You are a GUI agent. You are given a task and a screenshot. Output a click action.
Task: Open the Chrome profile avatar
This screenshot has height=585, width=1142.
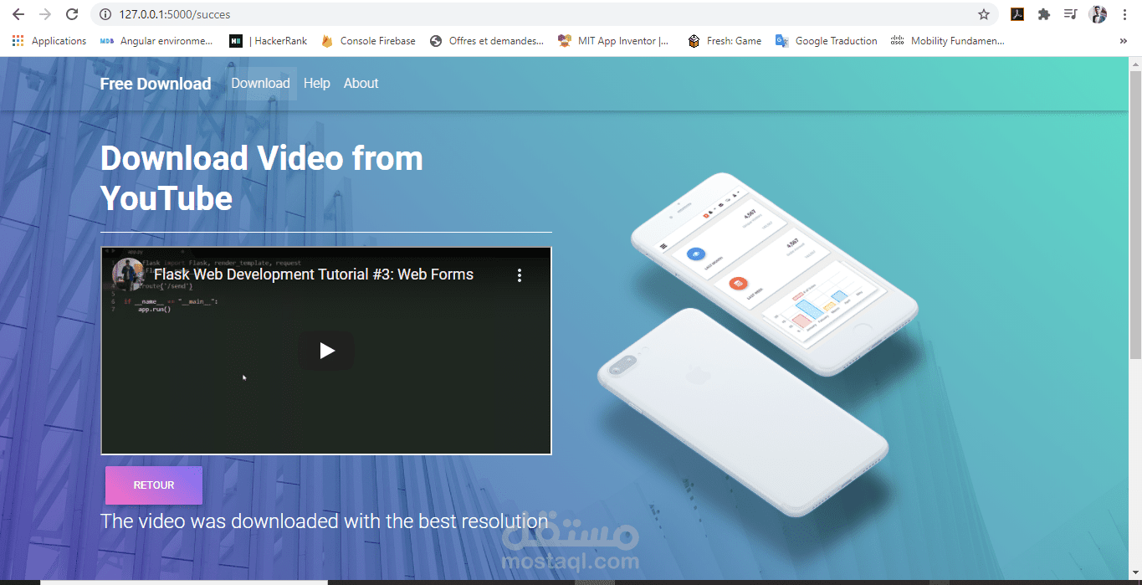(x=1098, y=14)
